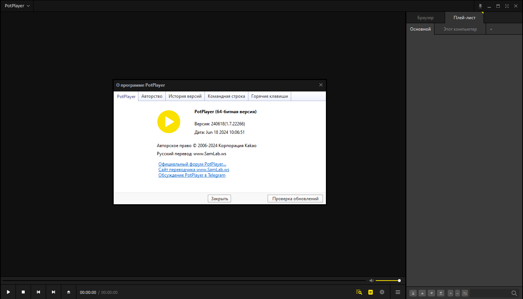Click on the playback seek bar
523x299 pixels.
click(184, 281)
